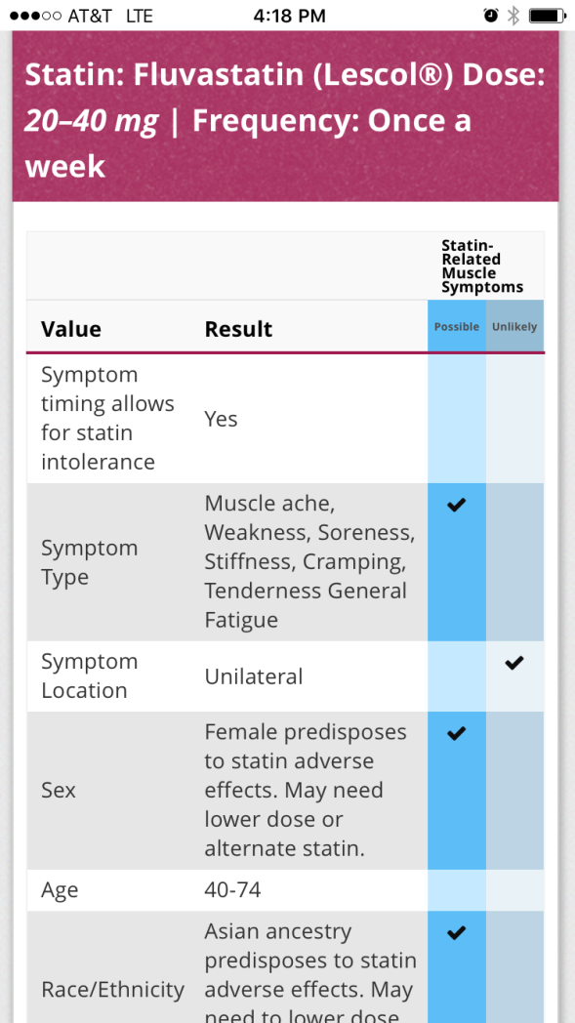The image size is (575, 1023).
Task: Tap the Fluvastatin (Lescol) title banner
Action: 287,117
